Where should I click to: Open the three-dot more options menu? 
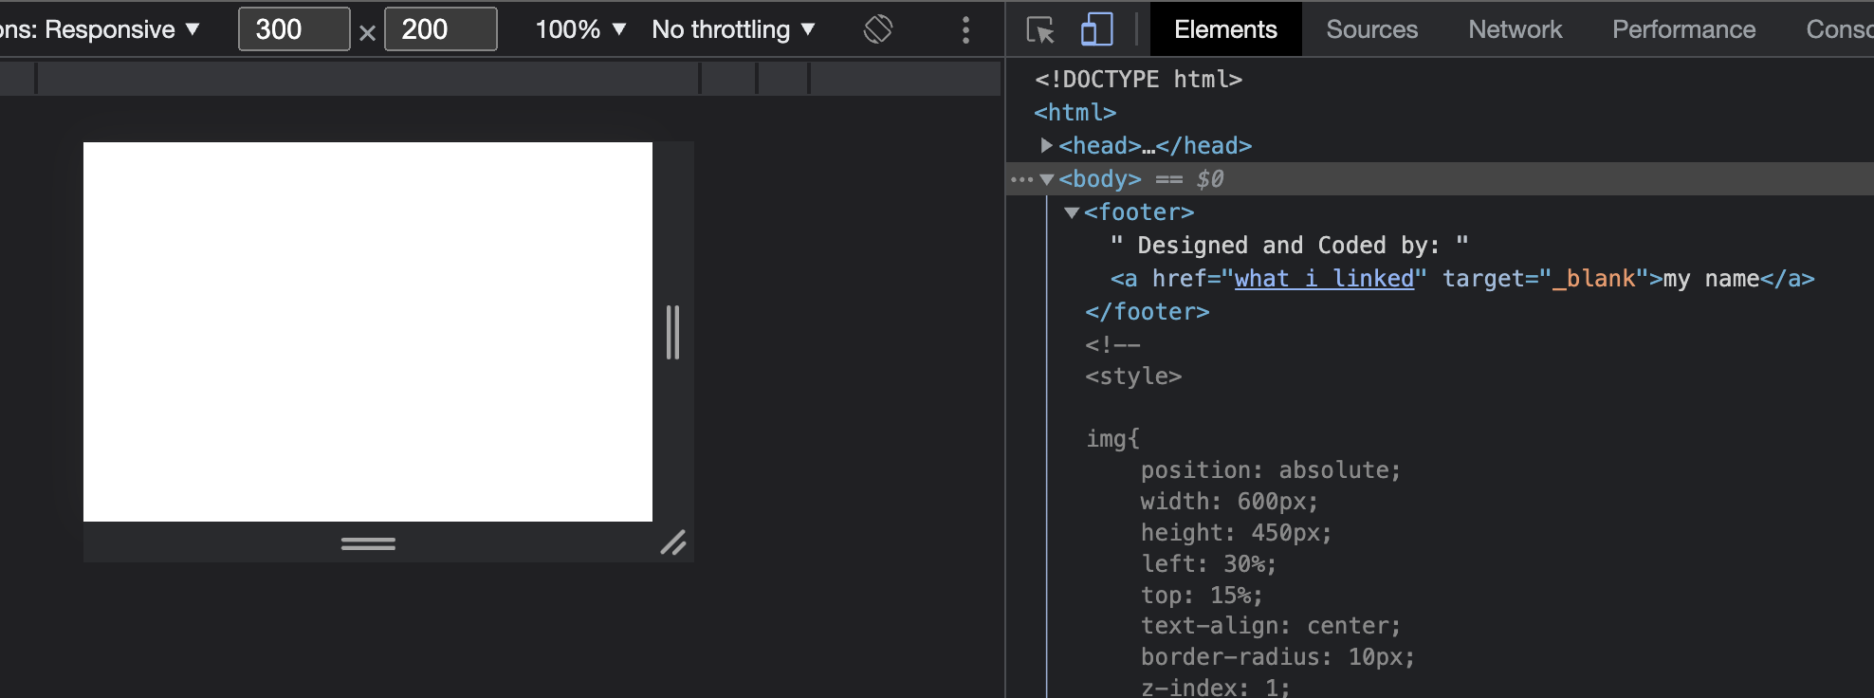(965, 29)
